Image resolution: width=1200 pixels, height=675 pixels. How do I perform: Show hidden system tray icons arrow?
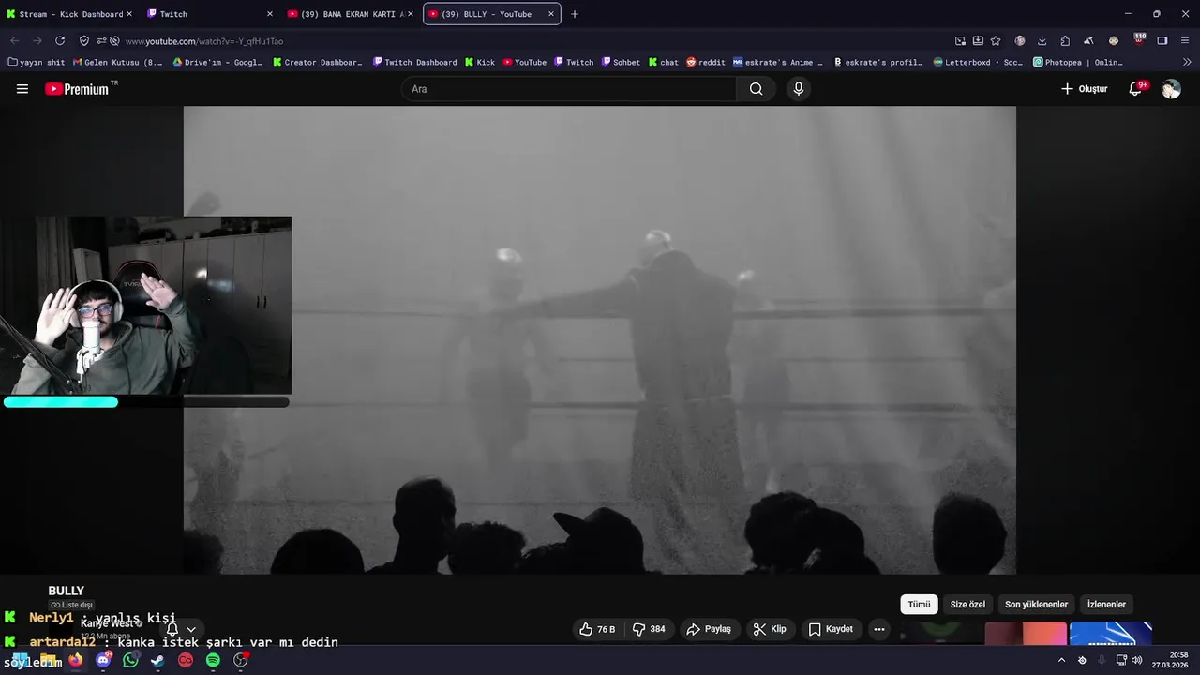[x=1061, y=660]
